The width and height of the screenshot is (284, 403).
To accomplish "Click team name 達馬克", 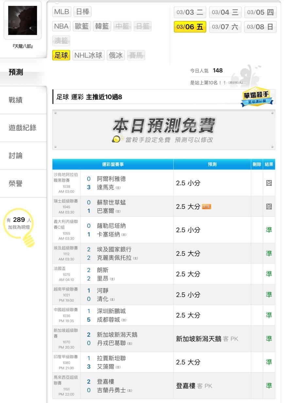I will pyautogui.click(x=106, y=187).
